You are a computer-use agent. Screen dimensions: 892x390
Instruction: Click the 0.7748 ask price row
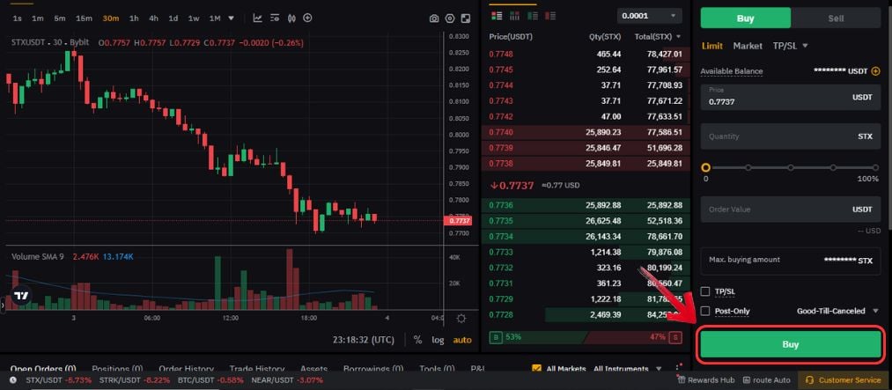(586, 55)
